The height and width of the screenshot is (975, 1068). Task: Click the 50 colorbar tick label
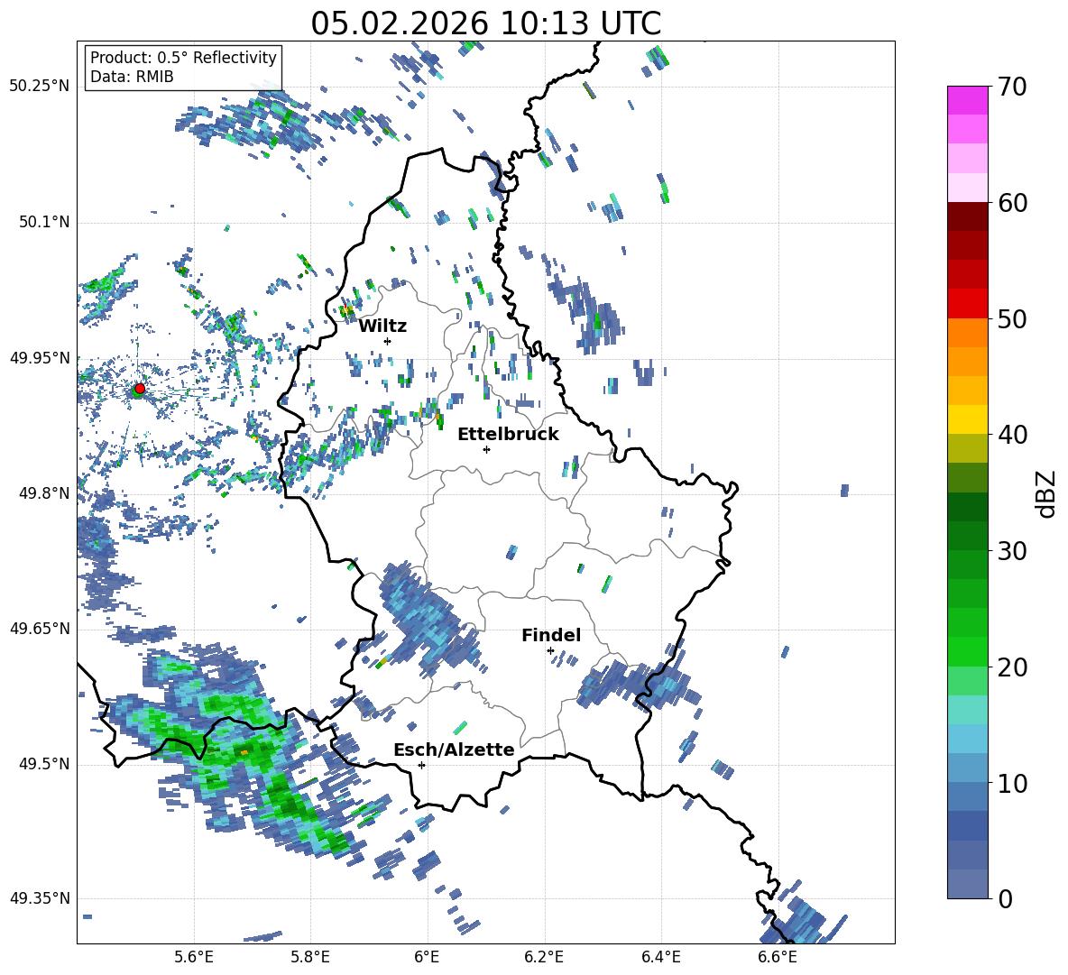pos(1013,318)
